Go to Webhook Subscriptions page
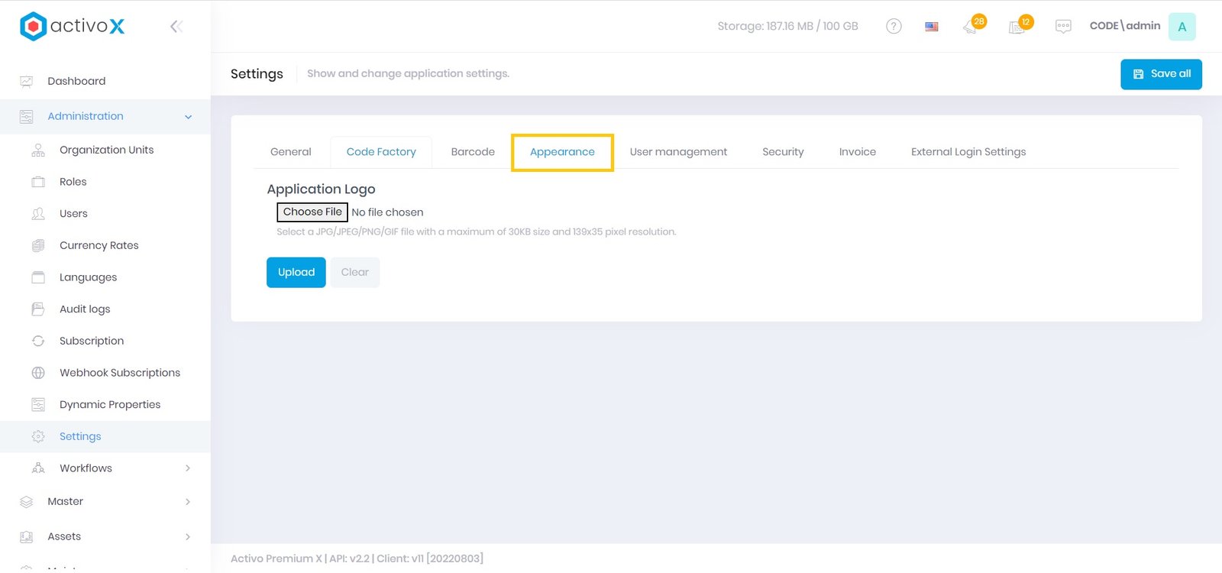1222x573 pixels. click(x=120, y=373)
